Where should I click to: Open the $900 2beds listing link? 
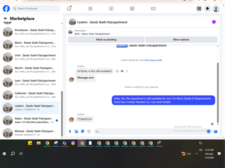92,34
